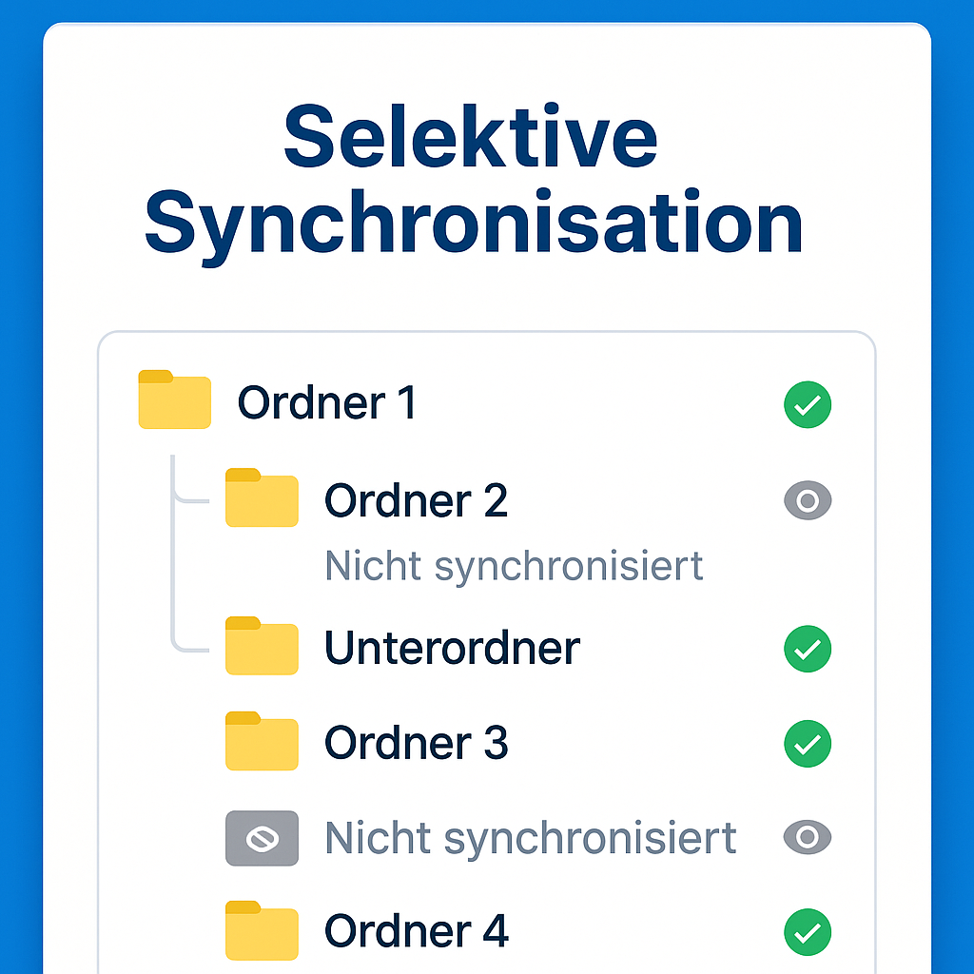The height and width of the screenshot is (974, 974).
Task: Toggle the green checkmark for Ordner 4
Action: click(x=808, y=932)
